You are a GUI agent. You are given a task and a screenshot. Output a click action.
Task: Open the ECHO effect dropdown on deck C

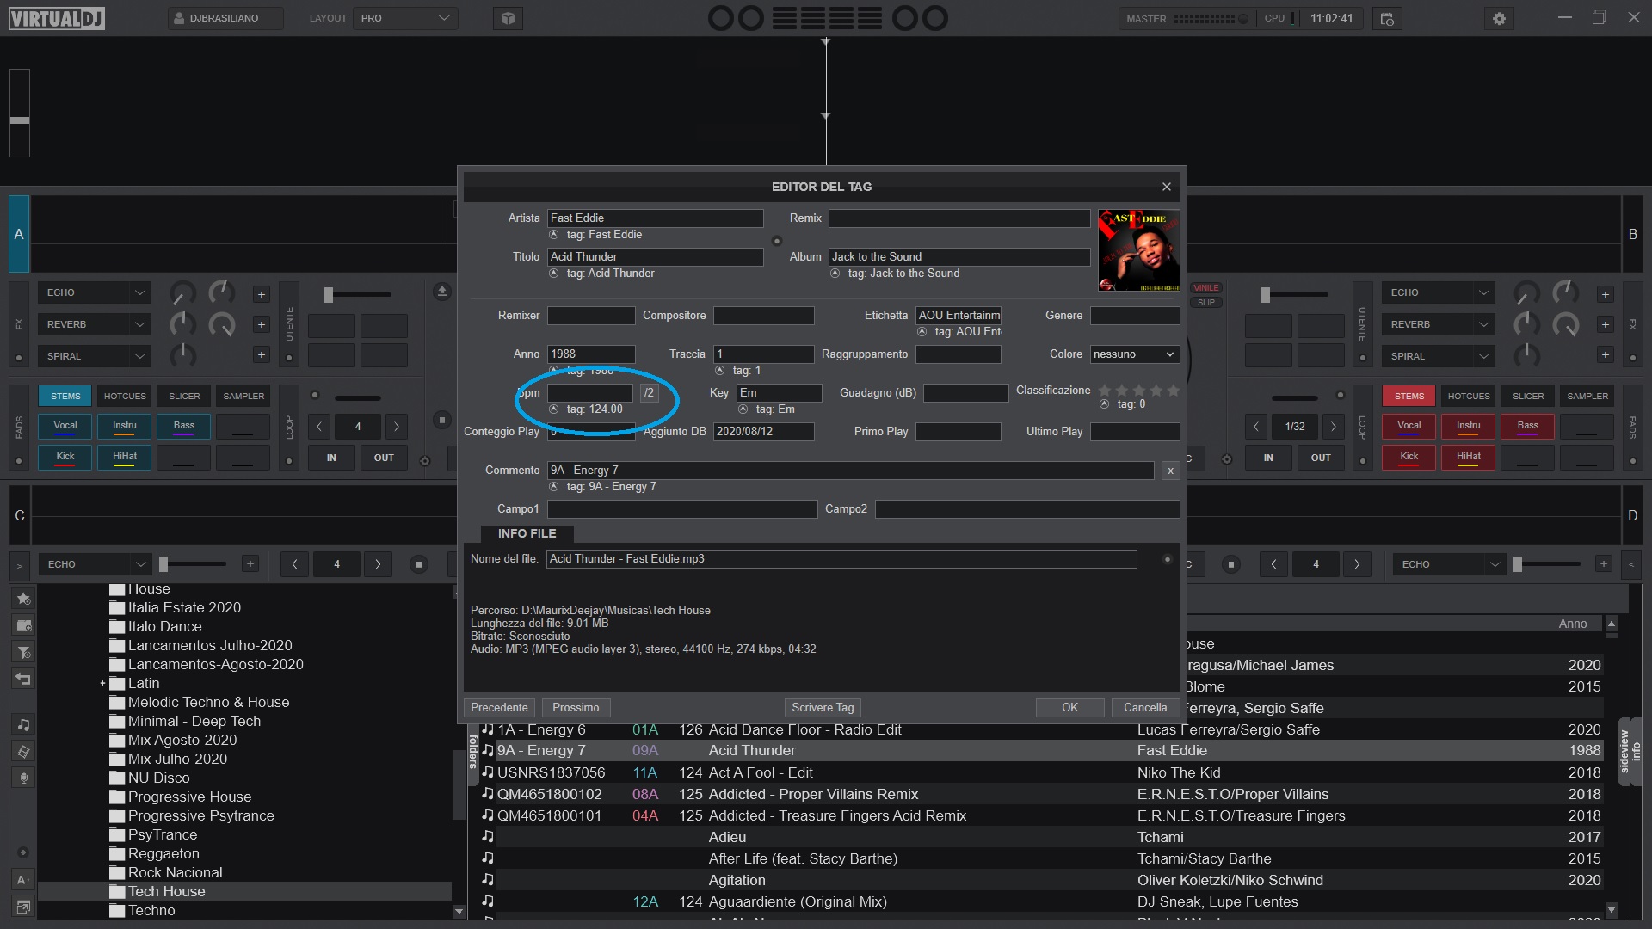click(x=94, y=564)
